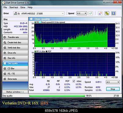This screenshot has width=123, height=113.
Task: Click the current speed 6.09 X value
Action: 99,82
